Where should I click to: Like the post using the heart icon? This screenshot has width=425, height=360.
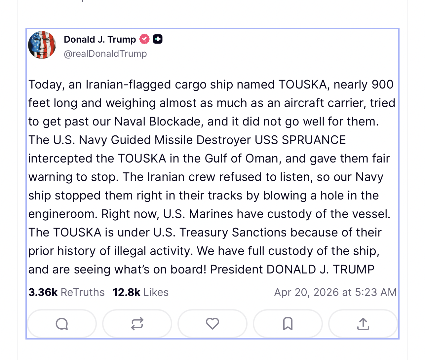[212, 324]
